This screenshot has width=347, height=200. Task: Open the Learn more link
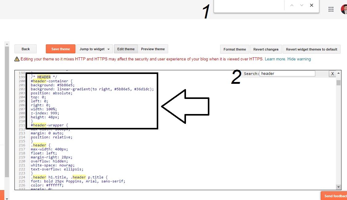click(x=275, y=59)
